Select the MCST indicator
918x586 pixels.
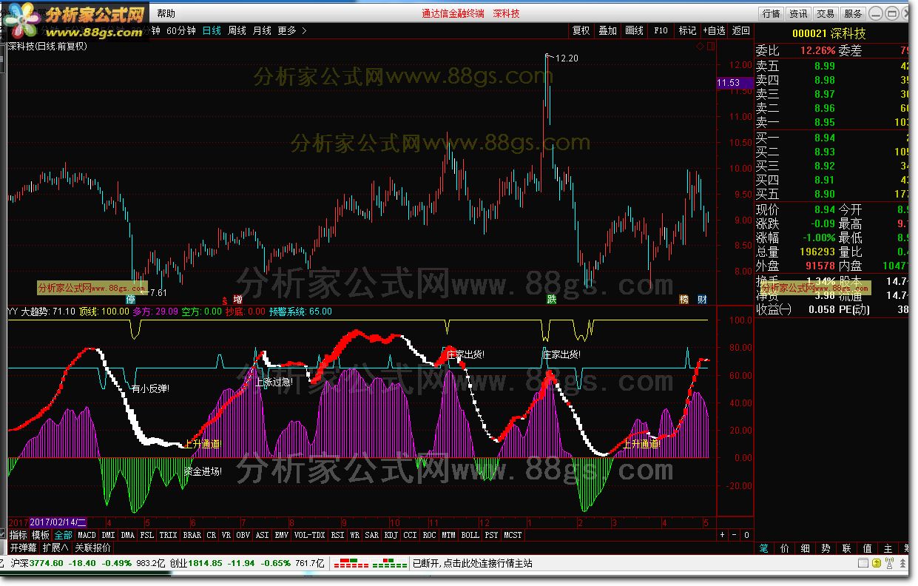(513, 535)
